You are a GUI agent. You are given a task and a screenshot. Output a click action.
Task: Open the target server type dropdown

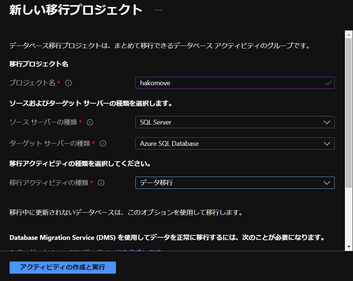tap(235, 143)
